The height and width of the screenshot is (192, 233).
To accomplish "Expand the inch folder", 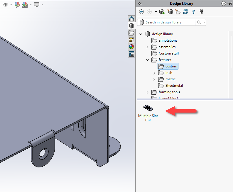I will 154,73.
